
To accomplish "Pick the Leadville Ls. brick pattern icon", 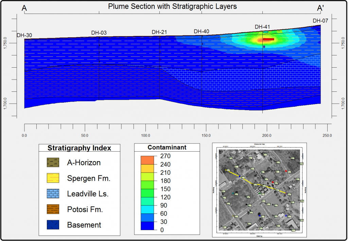I will coord(53,193).
